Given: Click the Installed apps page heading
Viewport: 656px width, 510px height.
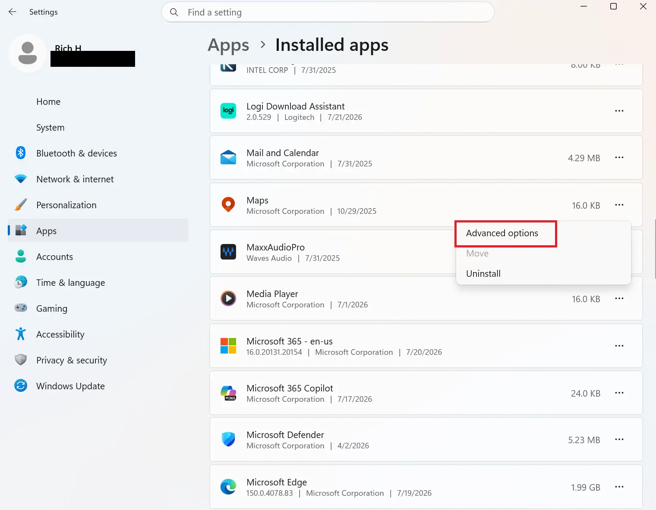Looking at the screenshot, I should (332, 45).
